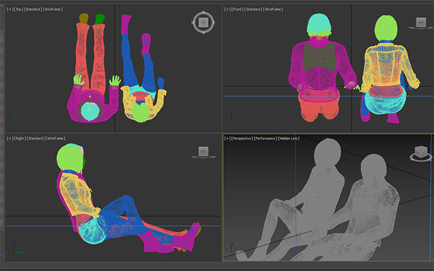
Task: Open the [+] menu in the Front viewport
Action: 227,11
